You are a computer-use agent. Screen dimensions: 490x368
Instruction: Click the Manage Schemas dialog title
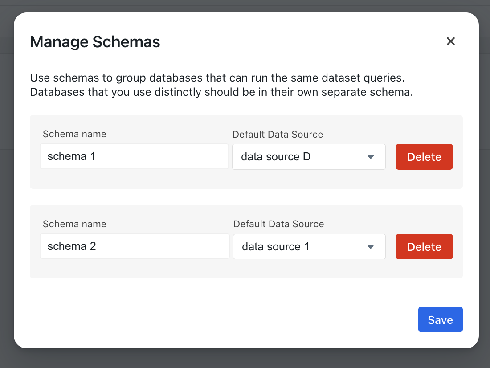pos(95,41)
